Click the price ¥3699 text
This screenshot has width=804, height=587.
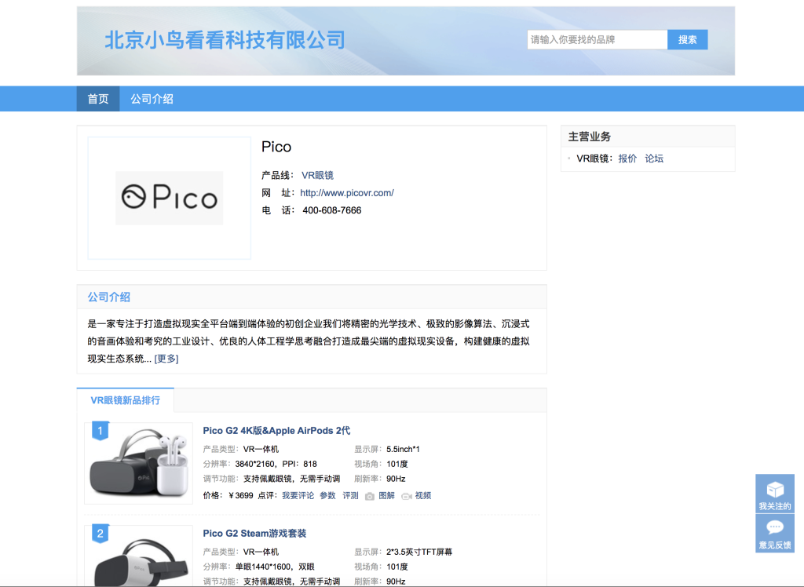coord(241,496)
